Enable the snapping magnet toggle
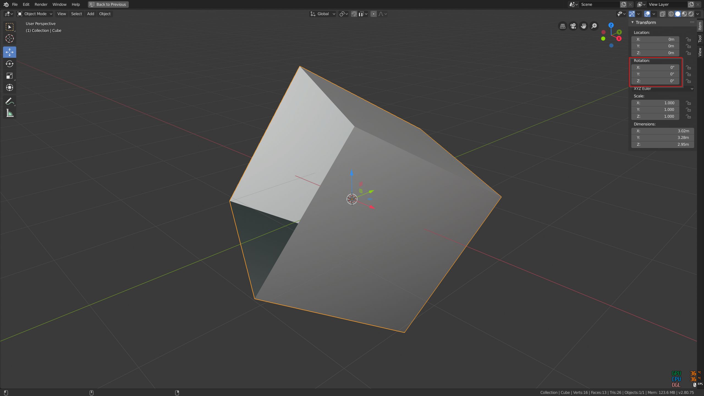Screen dimensions: 704x396 click(x=354, y=14)
